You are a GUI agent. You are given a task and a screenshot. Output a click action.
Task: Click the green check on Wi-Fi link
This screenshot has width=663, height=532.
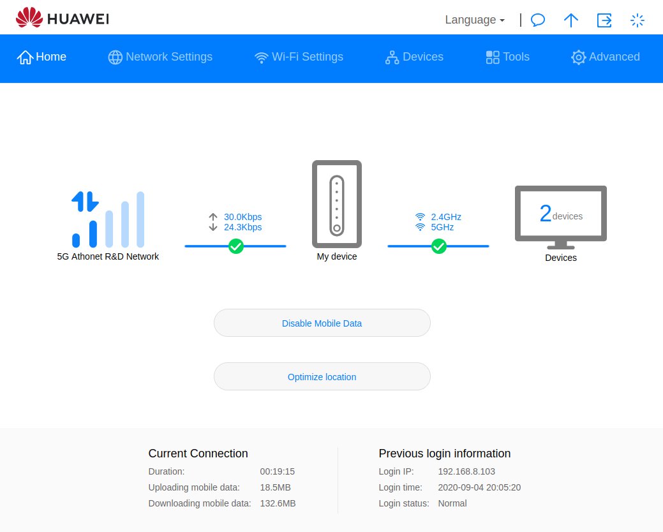click(x=439, y=246)
